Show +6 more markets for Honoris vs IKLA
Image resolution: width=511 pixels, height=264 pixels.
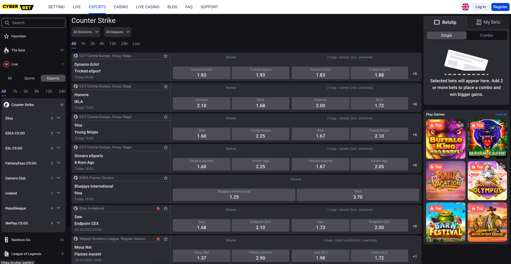(415, 104)
